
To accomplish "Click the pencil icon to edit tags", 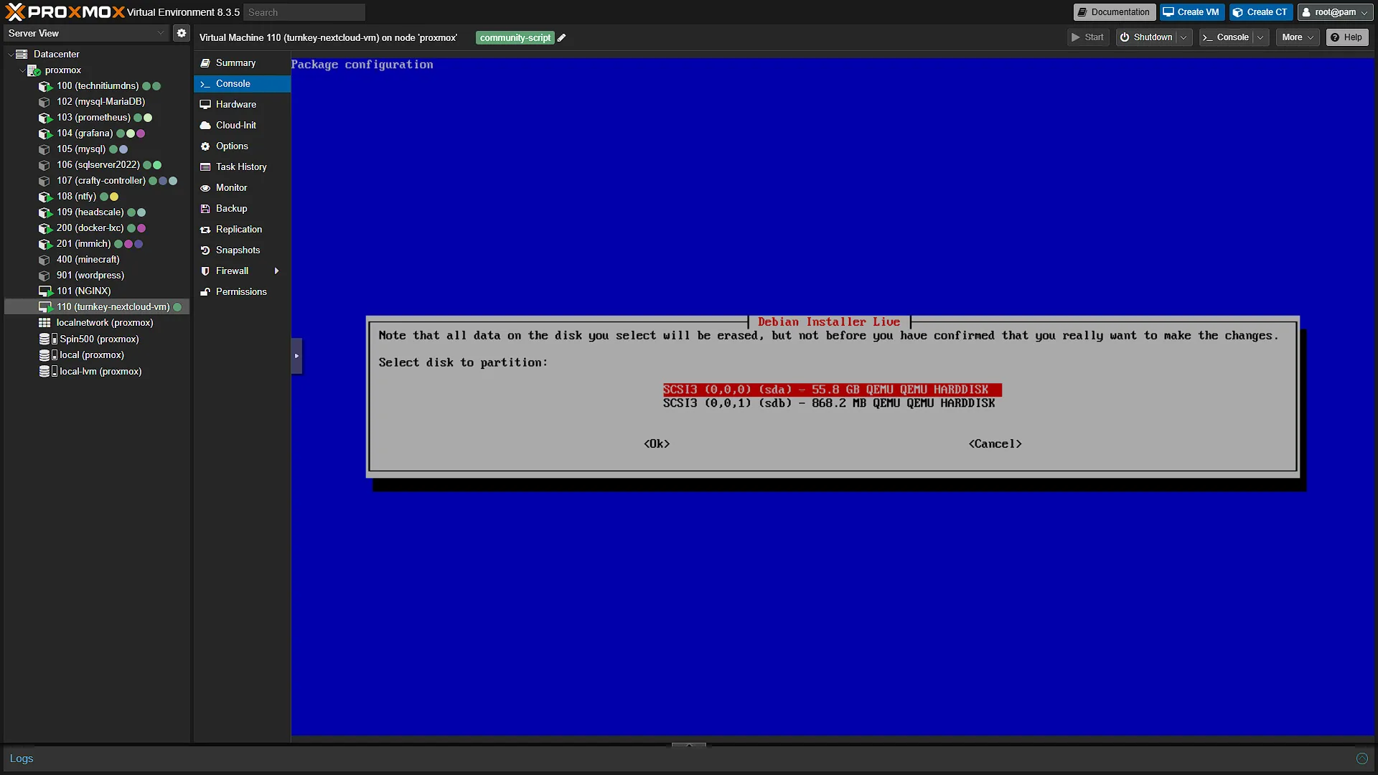I will click(x=562, y=38).
